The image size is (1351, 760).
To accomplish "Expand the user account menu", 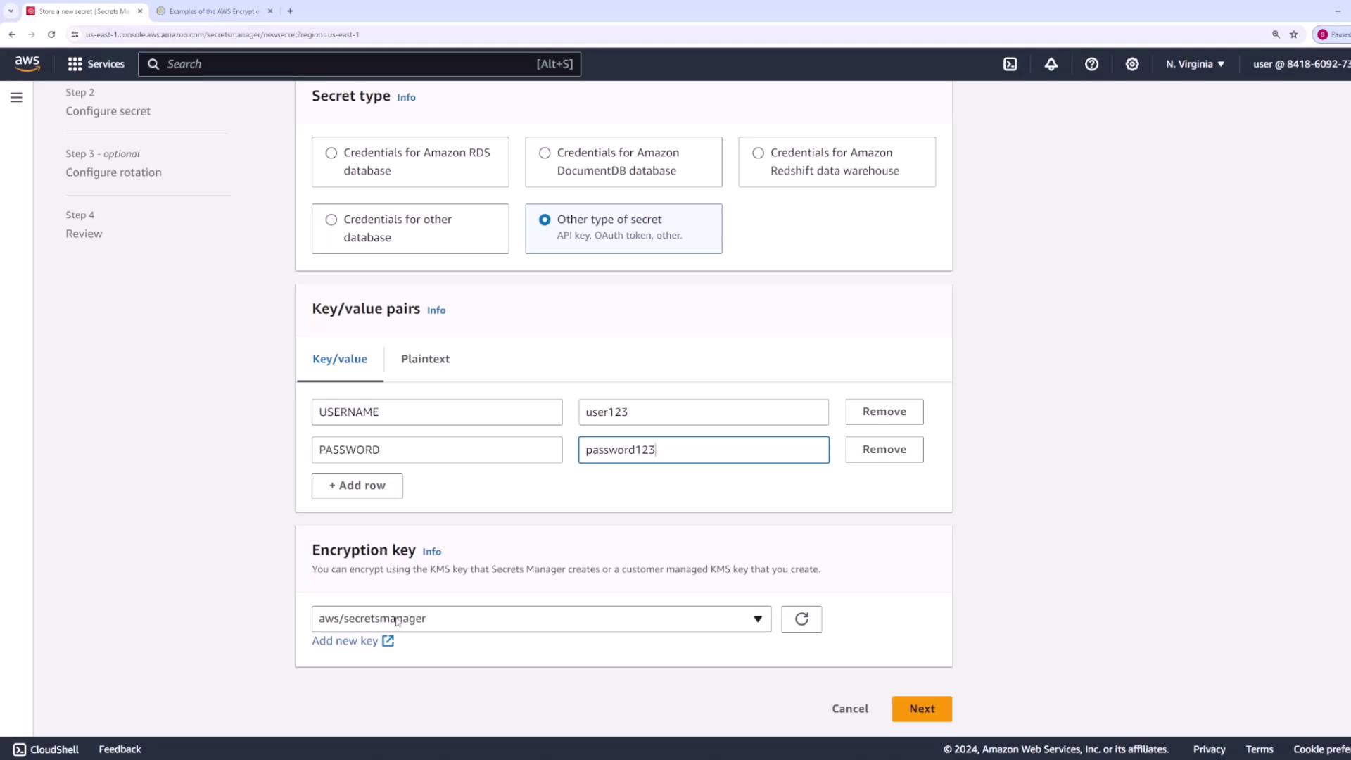I will click(1300, 64).
